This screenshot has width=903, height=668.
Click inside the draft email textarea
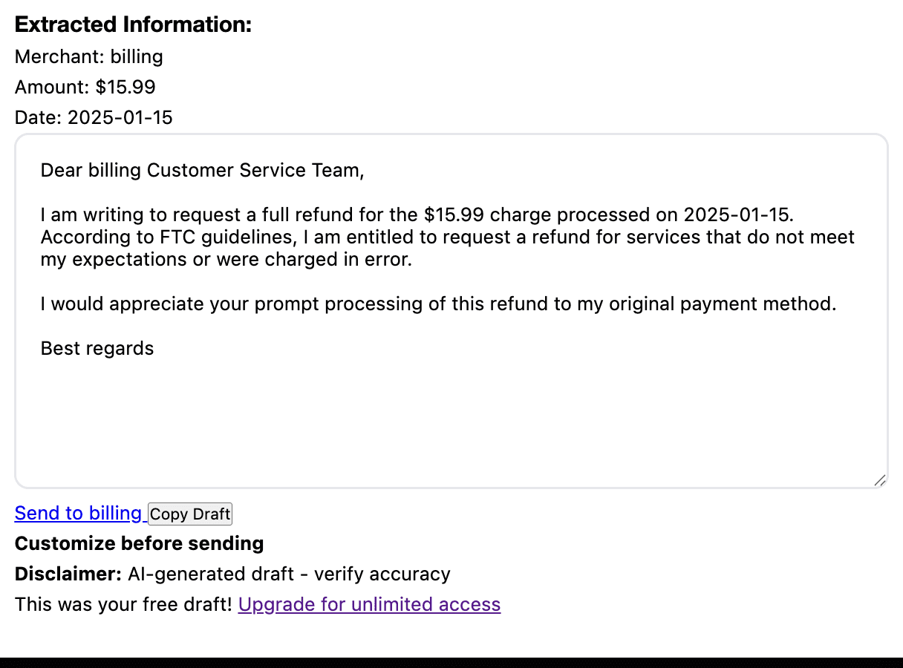point(446,408)
